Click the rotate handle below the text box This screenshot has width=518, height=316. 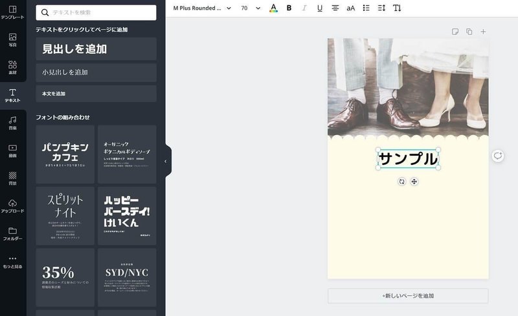tap(401, 182)
